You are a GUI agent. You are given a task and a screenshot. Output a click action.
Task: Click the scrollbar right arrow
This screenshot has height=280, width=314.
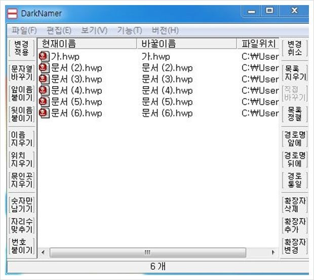click(x=273, y=252)
